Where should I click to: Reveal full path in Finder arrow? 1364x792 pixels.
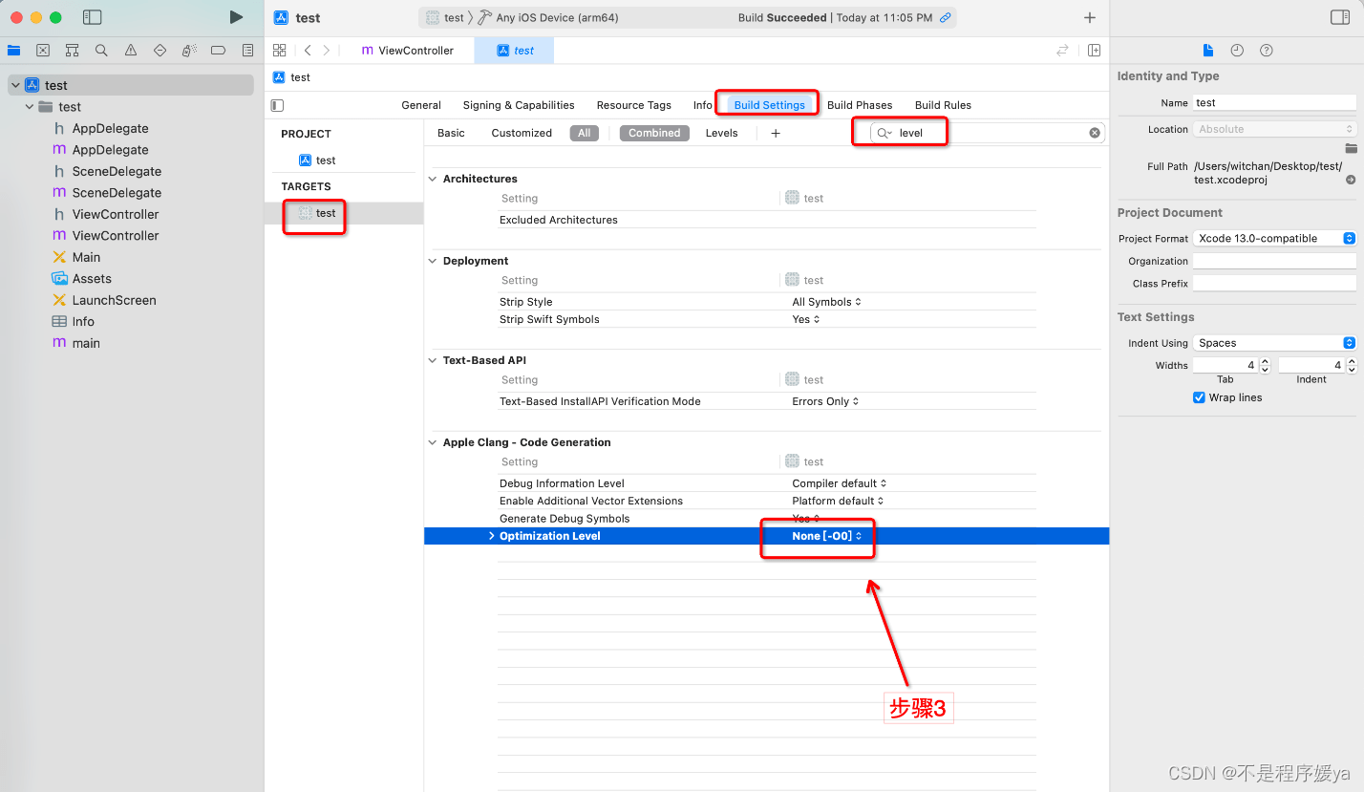coord(1351,180)
